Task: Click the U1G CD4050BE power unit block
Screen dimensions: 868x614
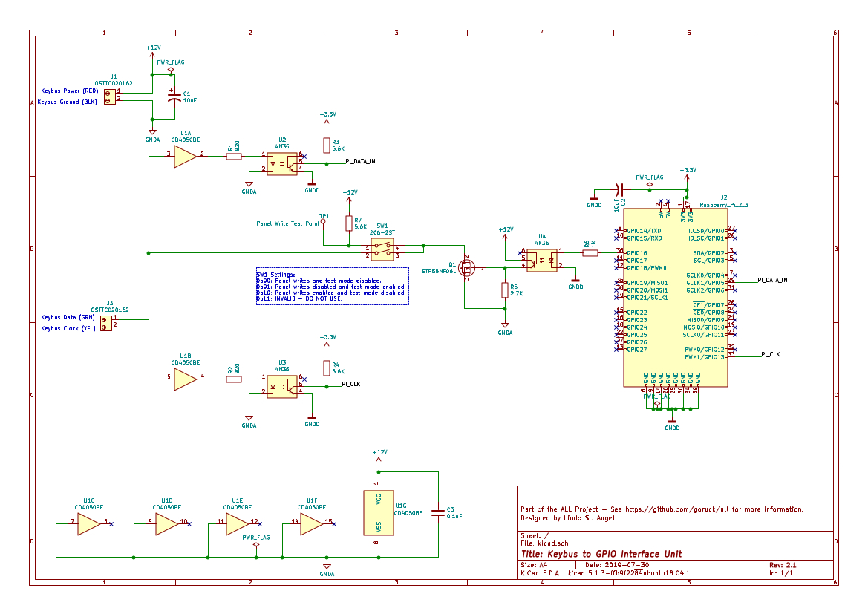Action: pos(379,513)
